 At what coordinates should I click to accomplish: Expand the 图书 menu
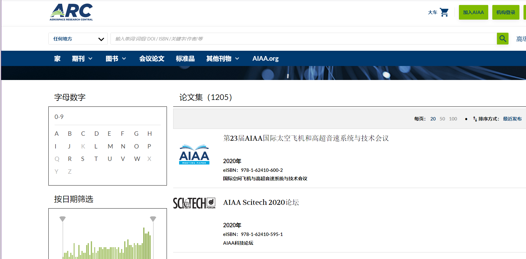pos(116,59)
